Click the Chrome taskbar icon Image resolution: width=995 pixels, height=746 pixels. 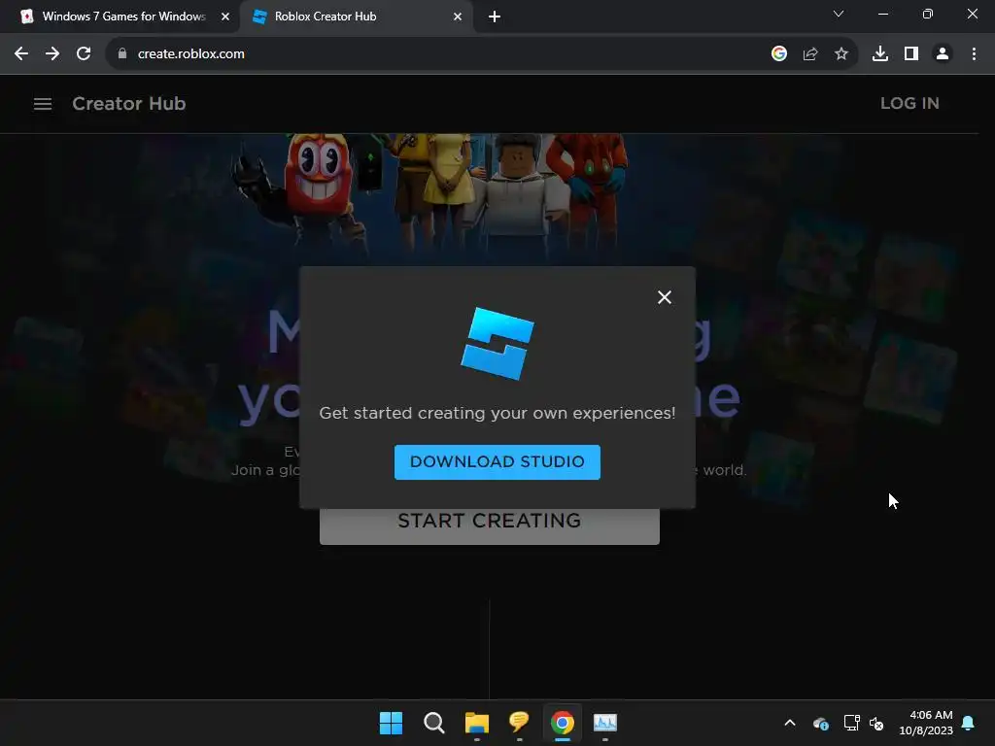click(x=563, y=723)
